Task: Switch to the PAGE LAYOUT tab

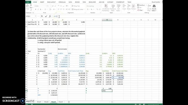Action: pyautogui.click(x=51, y=2)
